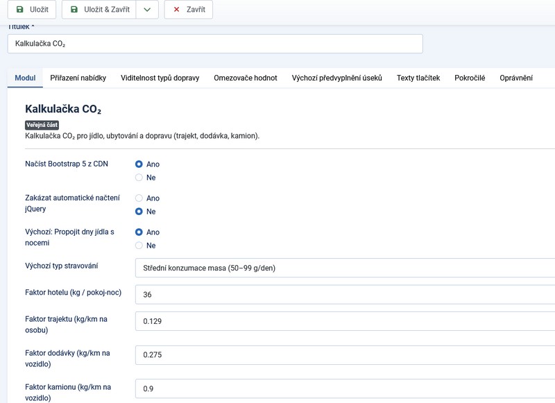This screenshot has height=403, width=555.
Task: Open the Viditelnost typů dopravy tab
Action: [x=160, y=78]
